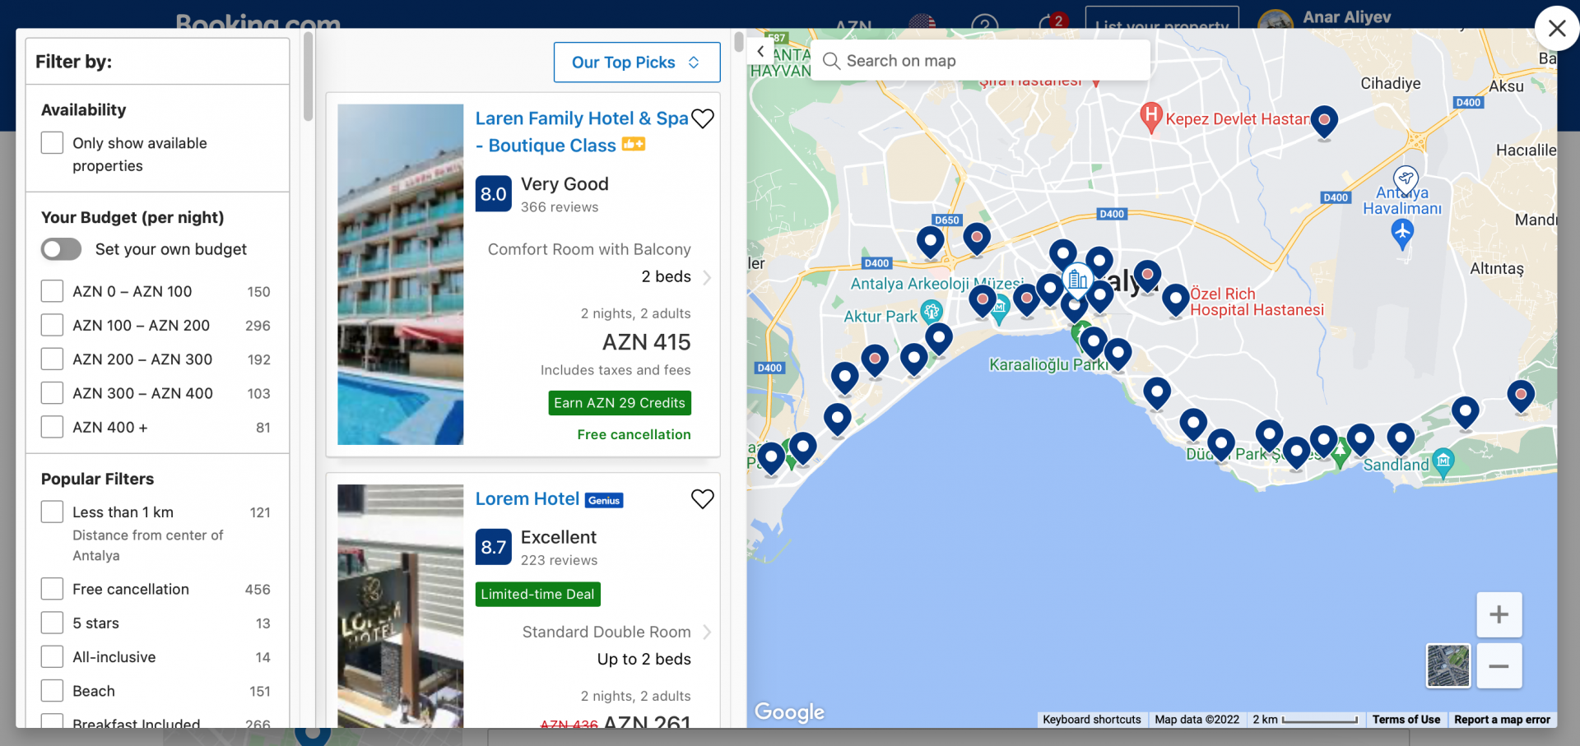This screenshot has width=1580, height=746.
Task: Zoom out on the map
Action: (1499, 665)
